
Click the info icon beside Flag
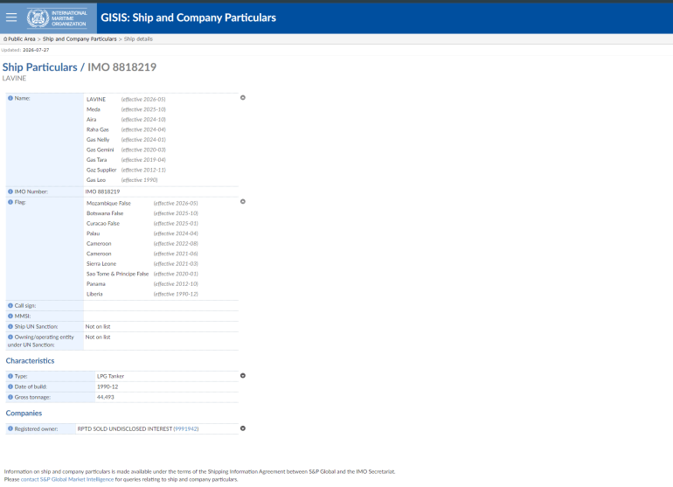(x=10, y=202)
